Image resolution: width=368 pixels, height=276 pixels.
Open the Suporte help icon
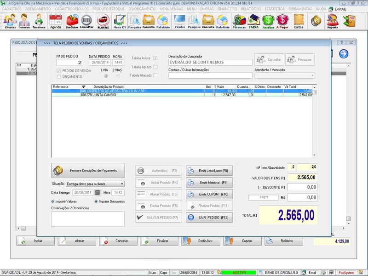point(333,21)
